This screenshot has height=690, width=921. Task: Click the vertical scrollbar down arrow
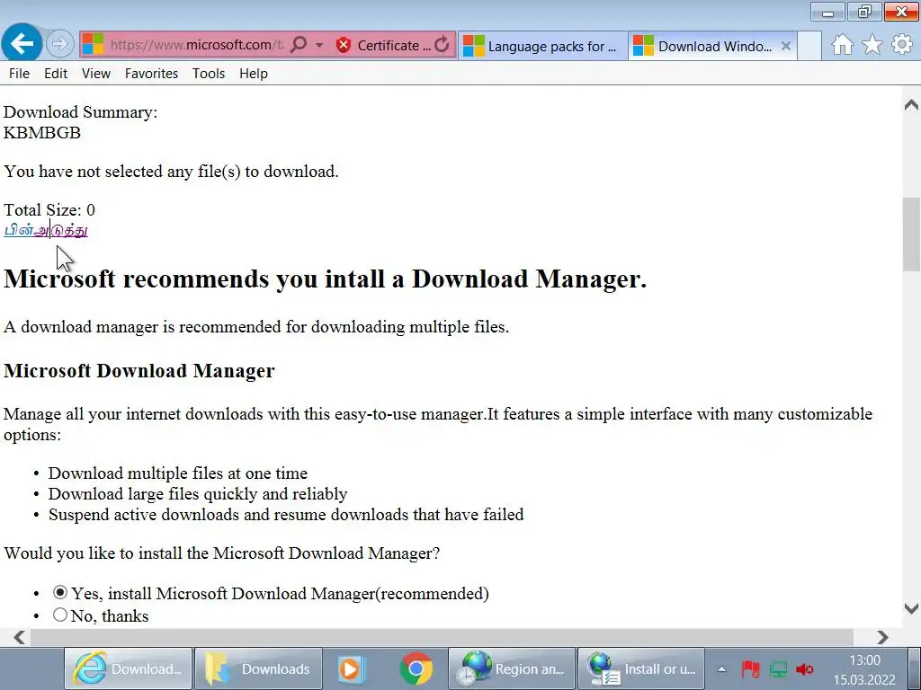911,608
